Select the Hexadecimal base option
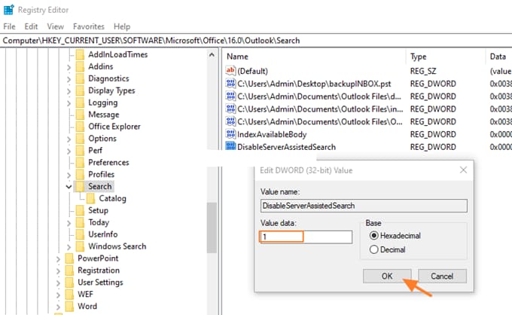512x315 pixels. click(373, 237)
